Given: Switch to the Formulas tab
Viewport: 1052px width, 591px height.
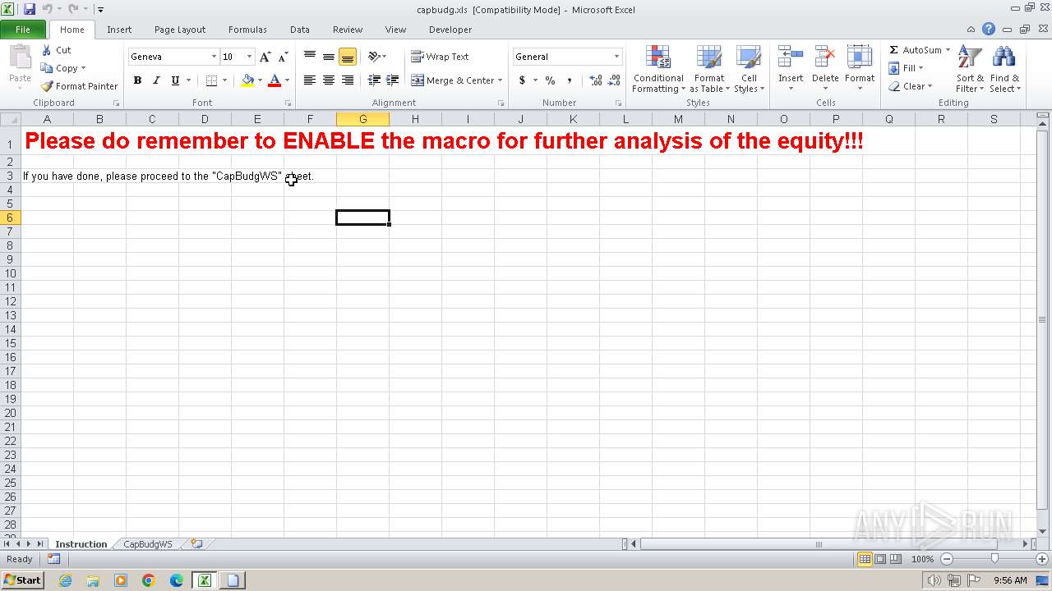Looking at the screenshot, I should (x=247, y=30).
